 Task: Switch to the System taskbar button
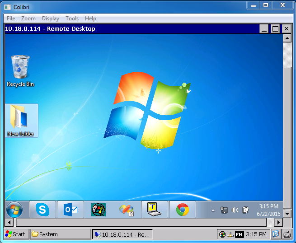(x=61, y=234)
